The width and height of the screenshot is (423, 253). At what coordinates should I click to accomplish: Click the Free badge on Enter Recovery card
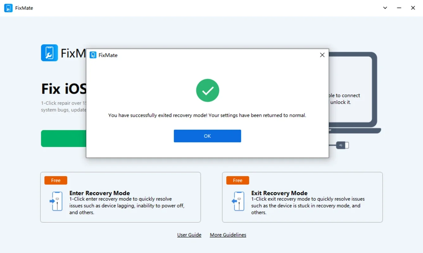click(56, 180)
